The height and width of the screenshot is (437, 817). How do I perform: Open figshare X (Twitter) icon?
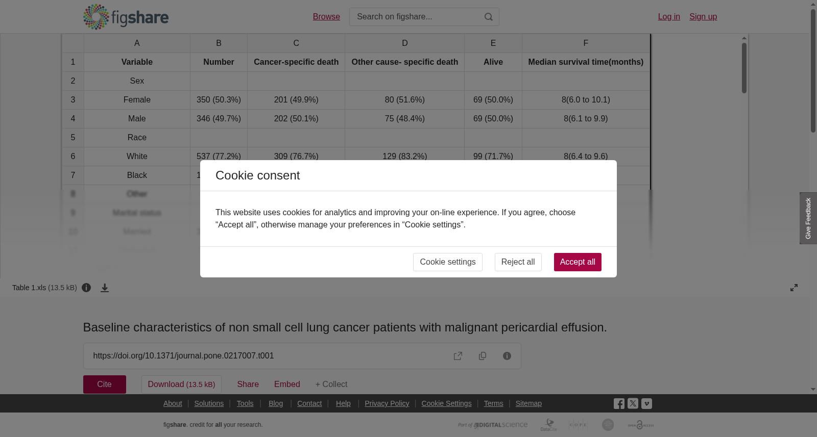click(x=633, y=403)
